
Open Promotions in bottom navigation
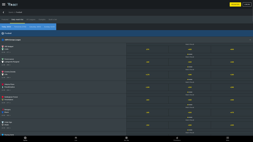pos(177,139)
